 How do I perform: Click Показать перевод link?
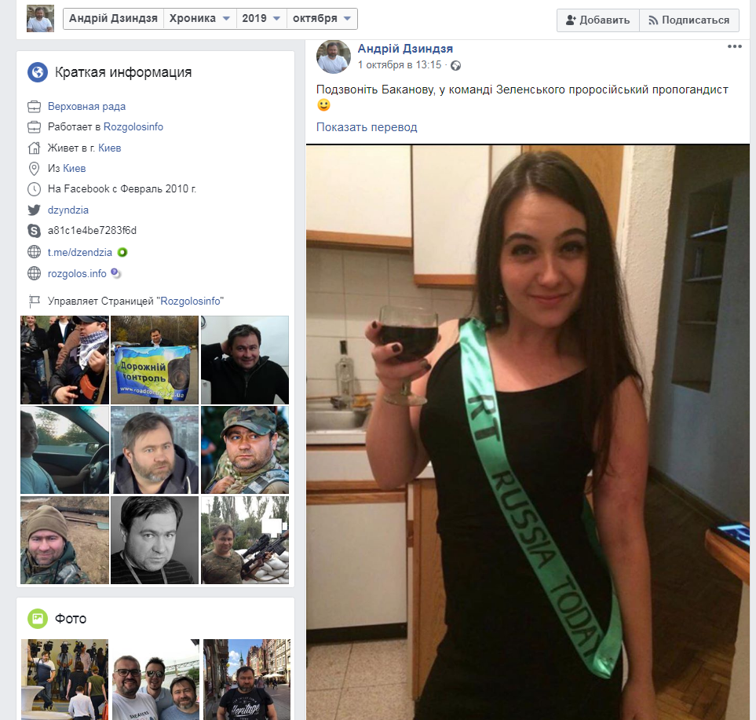click(367, 127)
